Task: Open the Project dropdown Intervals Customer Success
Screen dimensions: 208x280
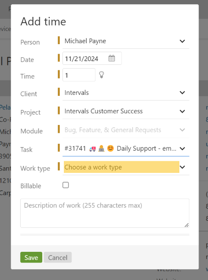Action: [126, 111]
